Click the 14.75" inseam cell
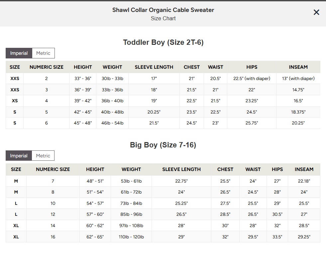Image resolution: width=326 pixels, height=254 pixels. point(298,90)
